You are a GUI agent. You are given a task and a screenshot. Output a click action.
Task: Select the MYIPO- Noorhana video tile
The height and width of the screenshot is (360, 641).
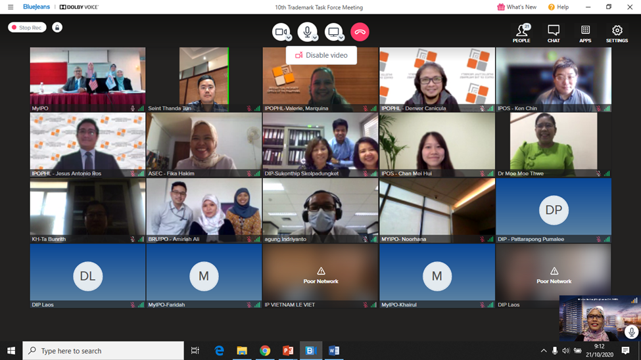click(x=437, y=210)
